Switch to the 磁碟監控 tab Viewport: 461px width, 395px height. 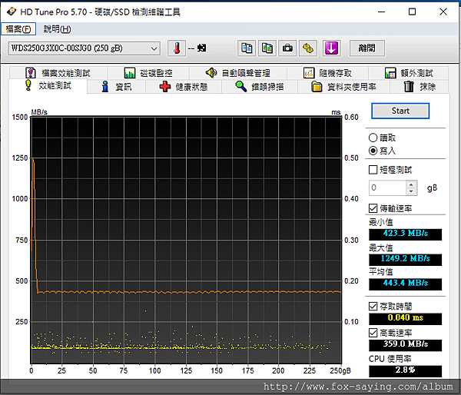click(148, 73)
